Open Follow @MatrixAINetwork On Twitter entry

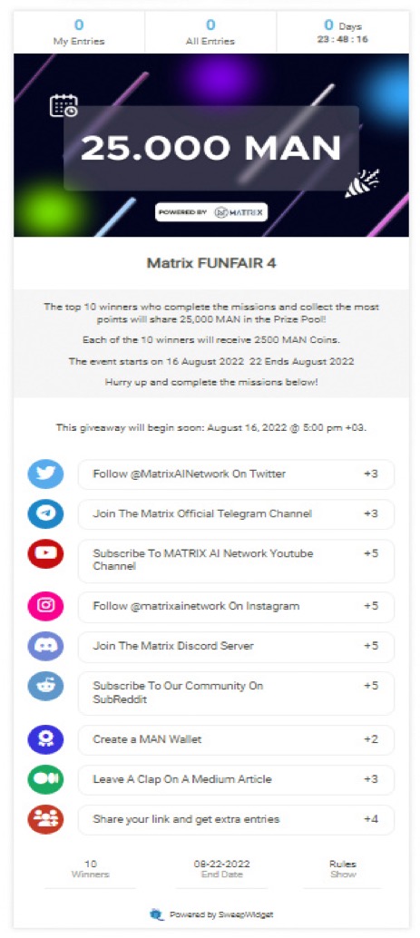tap(237, 474)
